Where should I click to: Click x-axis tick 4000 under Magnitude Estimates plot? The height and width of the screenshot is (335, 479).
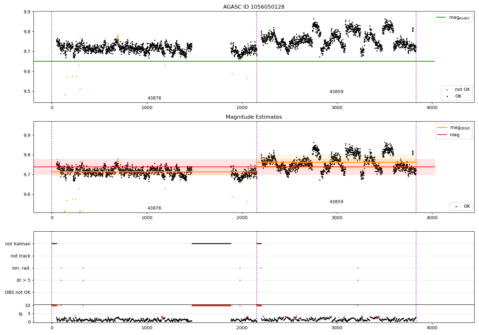click(432, 218)
